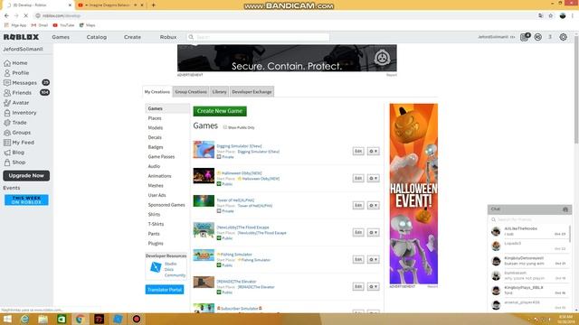The image size is (579, 325).
Task: Open This Week on Roblox event banner
Action: pyautogui.click(x=26, y=200)
